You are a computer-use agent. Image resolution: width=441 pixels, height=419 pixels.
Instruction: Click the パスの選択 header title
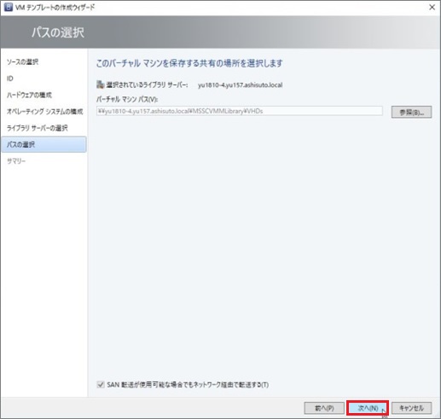pyautogui.click(x=58, y=32)
